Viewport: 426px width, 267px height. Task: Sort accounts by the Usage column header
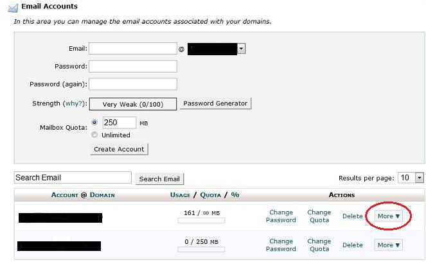click(180, 195)
